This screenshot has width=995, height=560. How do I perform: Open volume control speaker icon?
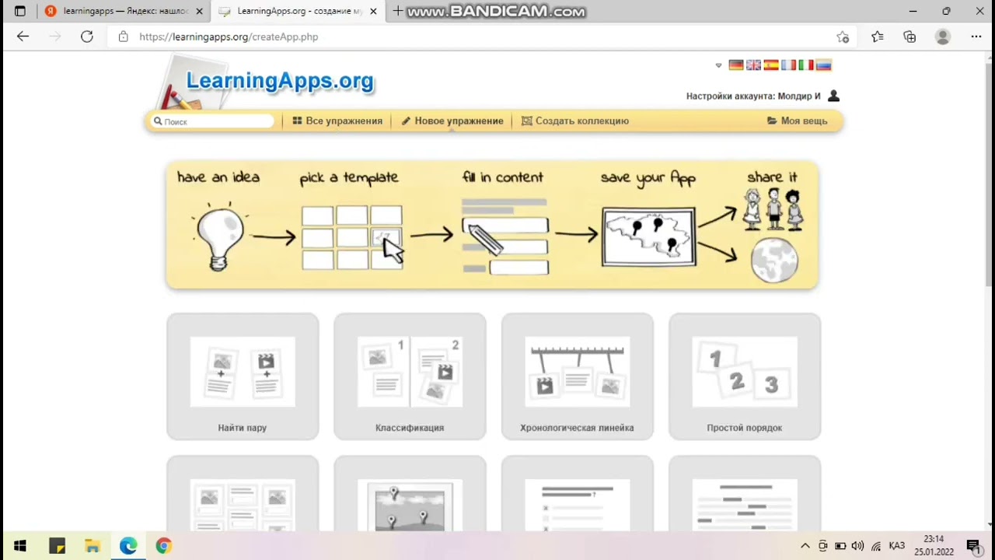[858, 546]
